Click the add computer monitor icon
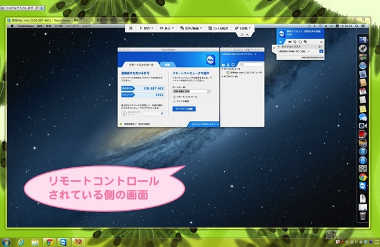 (x=233, y=65)
